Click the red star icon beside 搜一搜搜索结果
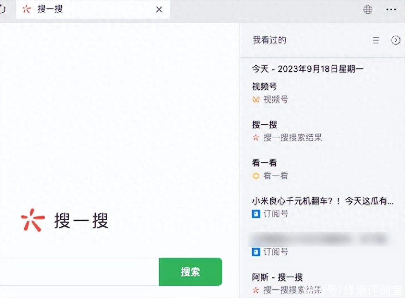 pos(256,137)
